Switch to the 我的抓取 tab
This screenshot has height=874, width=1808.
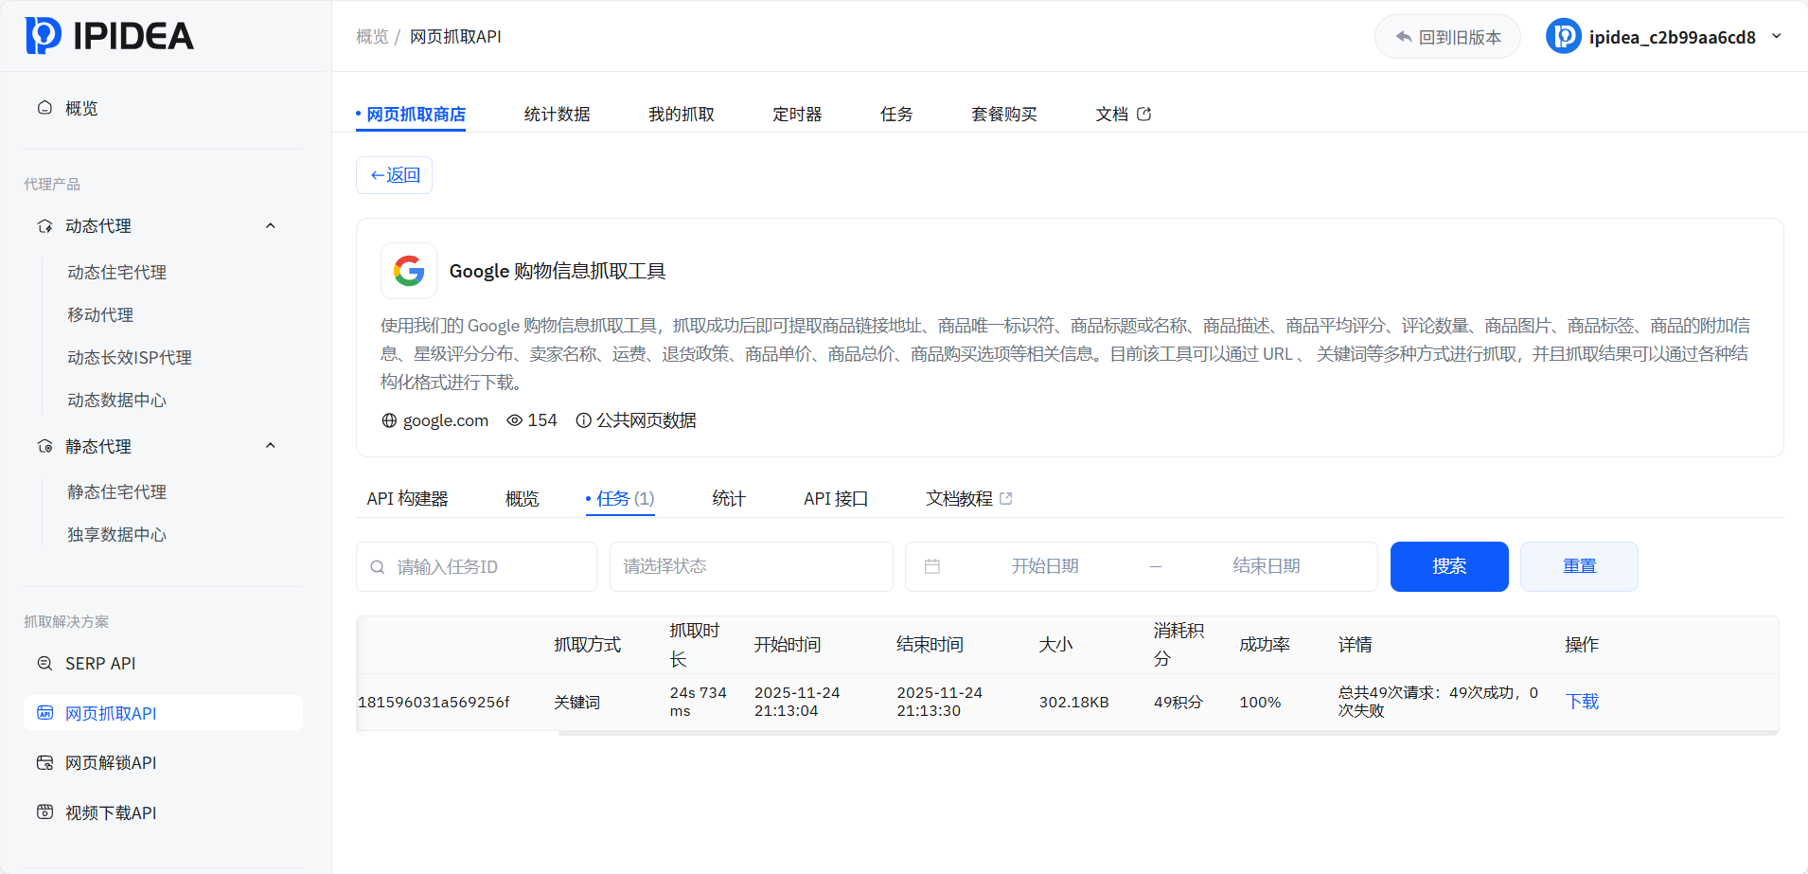(682, 115)
